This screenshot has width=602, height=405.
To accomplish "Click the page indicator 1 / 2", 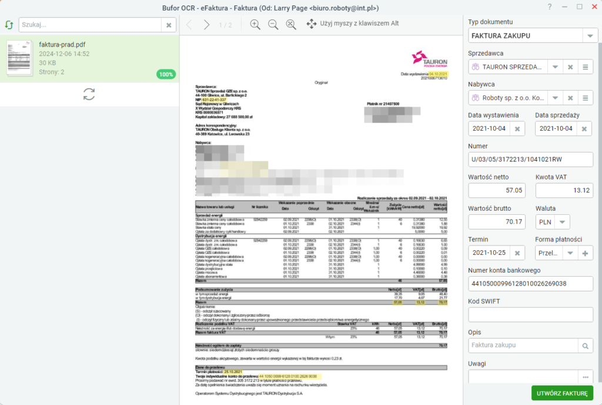I will (x=225, y=25).
